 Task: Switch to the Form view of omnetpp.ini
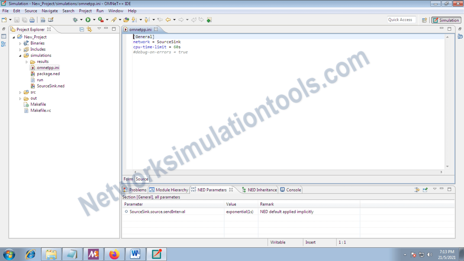point(128,179)
